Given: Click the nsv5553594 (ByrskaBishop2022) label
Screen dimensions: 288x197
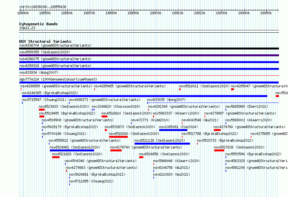Looking at the screenshot, I should click(x=253, y=154).
